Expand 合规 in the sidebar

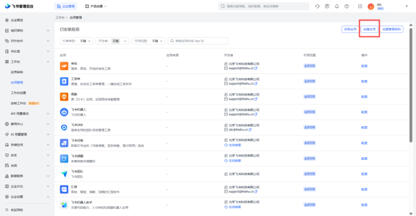(x=48, y=165)
